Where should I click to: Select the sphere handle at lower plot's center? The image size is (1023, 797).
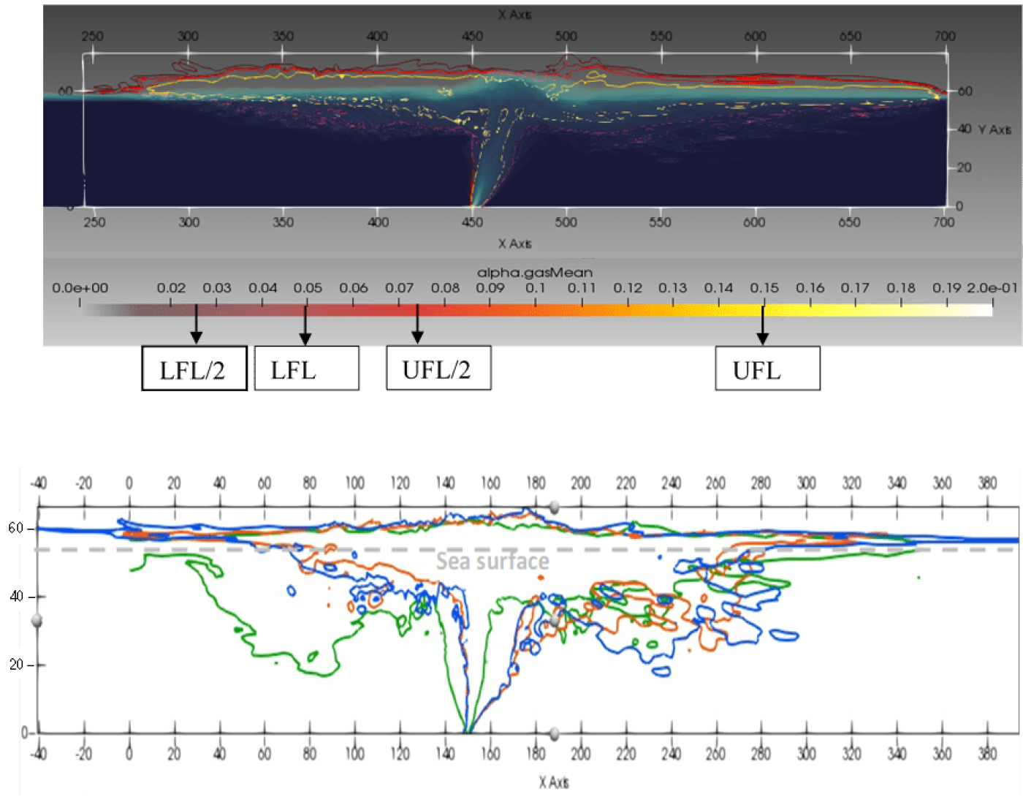coord(555,621)
